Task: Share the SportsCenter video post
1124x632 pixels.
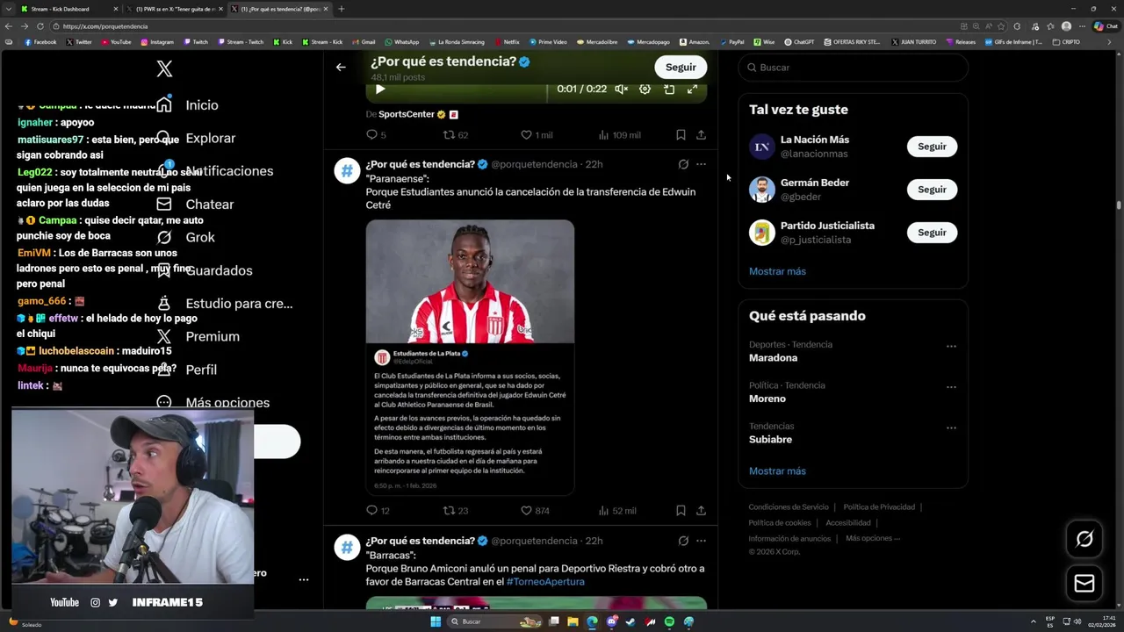Action: (x=701, y=134)
